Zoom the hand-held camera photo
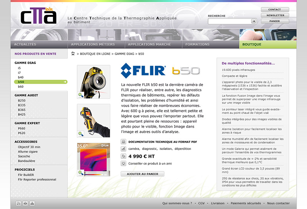307x209 pixels. pyautogui.click(x=81, y=134)
